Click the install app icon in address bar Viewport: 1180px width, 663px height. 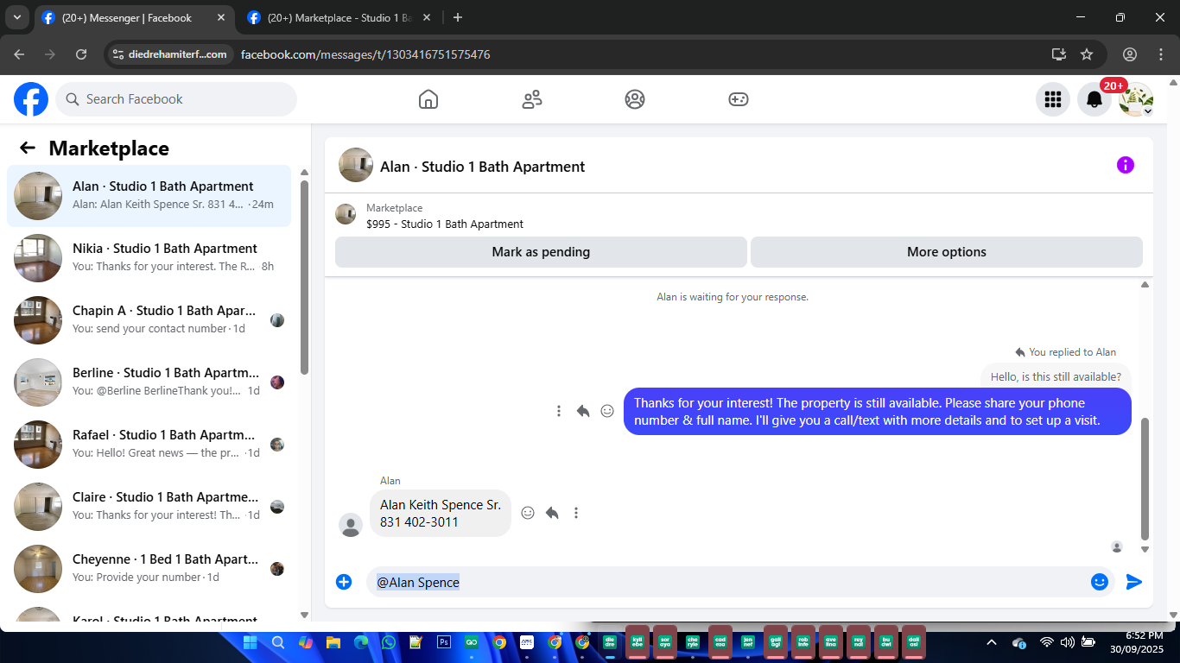1059,54
